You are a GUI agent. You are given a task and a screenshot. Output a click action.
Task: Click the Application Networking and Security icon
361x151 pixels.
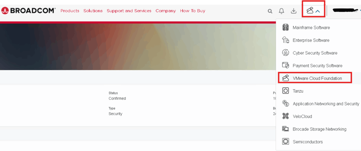coord(286,103)
